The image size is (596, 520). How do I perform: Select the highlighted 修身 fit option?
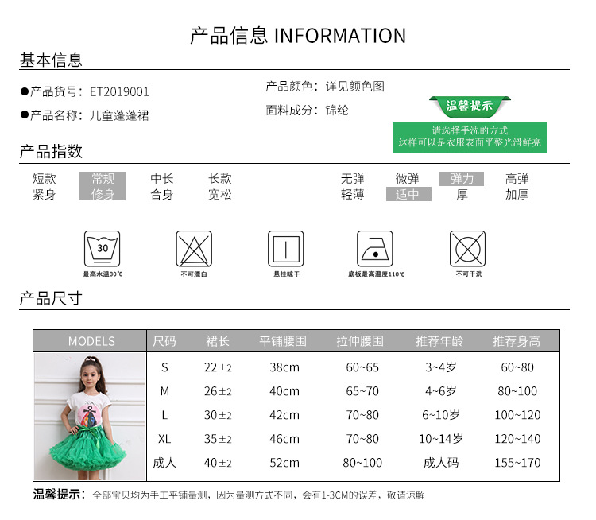(103, 194)
